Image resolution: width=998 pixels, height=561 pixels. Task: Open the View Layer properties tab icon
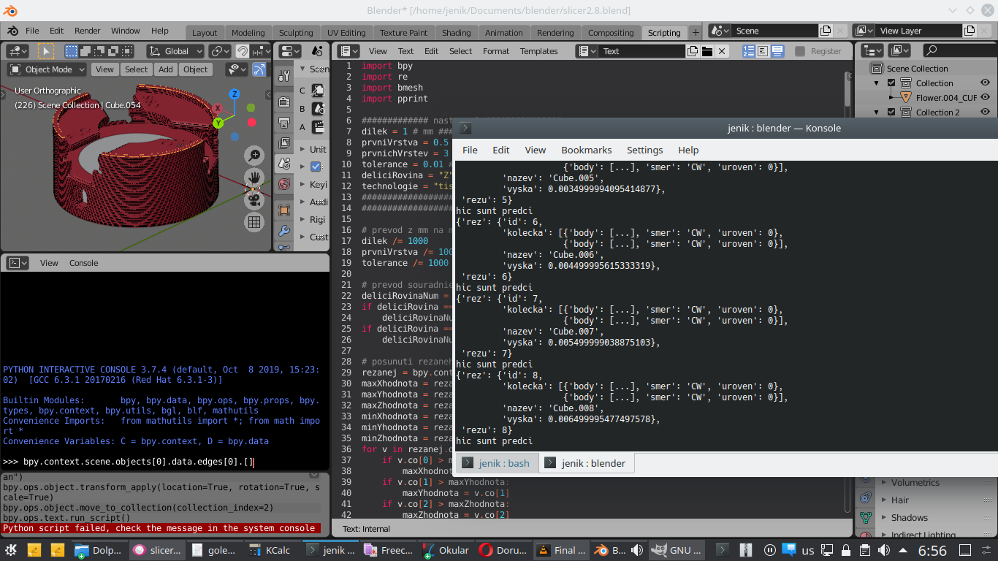pyautogui.click(x=284, y=144)
